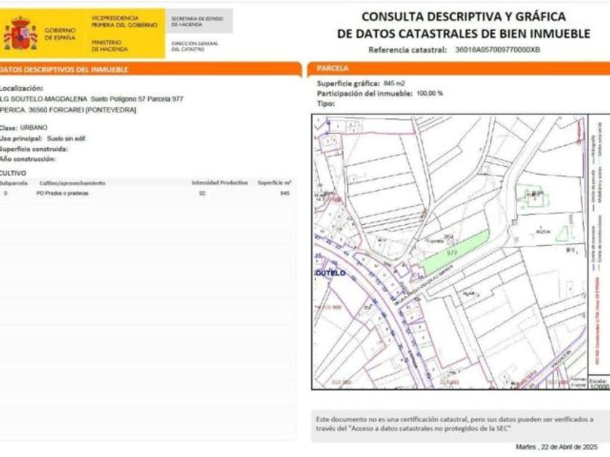The height and width of the screenshot is (457, 610).
Task: Click the 'Clase:' label
Action: 9,128
